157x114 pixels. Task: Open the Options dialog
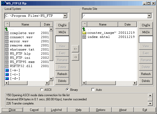pyautogui.click(x=101, y=110)
